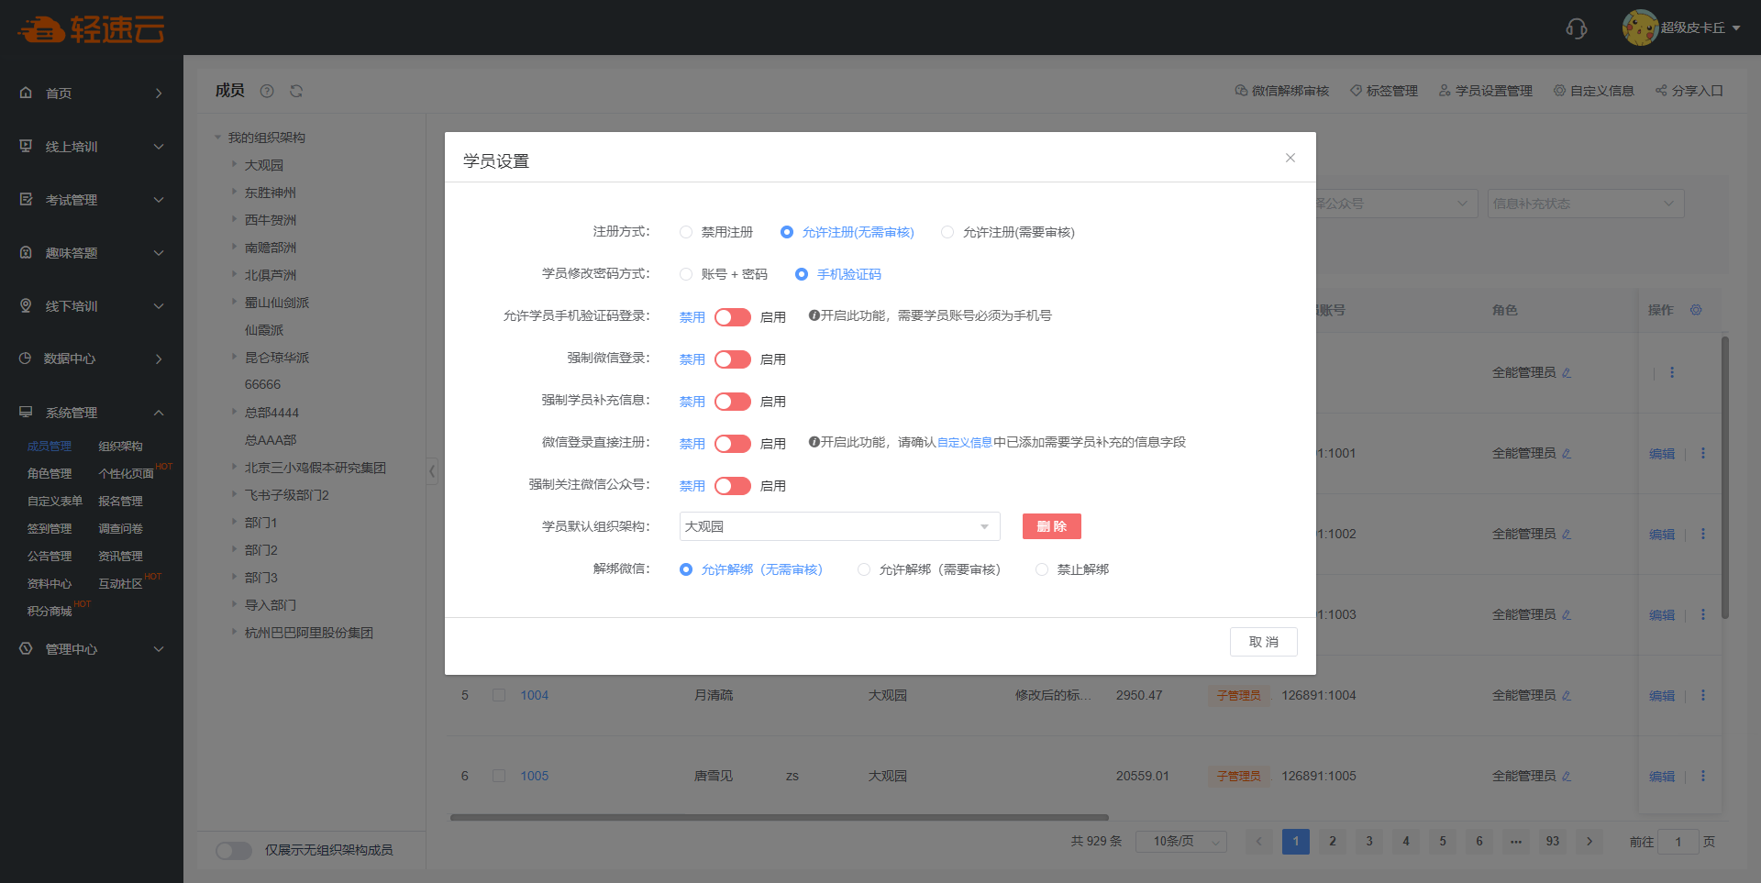This screenshot has width=1761, height=883.
Task: Click the edit pencil icon beside 全能管理员 for 1005
Action: (1567, 776)
